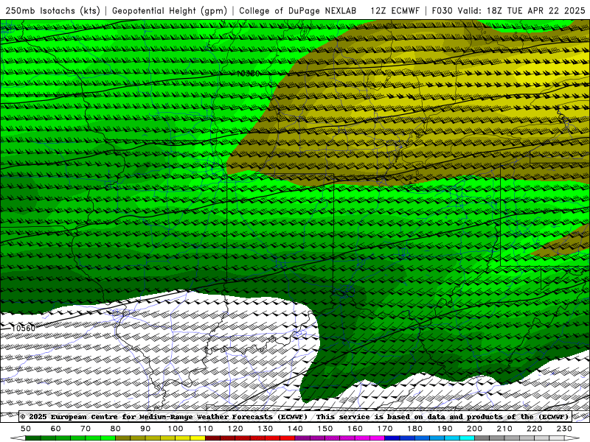The width and height of the screenshot is (590, 442).
Task: Click the 'College of DuPage NEXLAB' header text
Action: [298, 11]
